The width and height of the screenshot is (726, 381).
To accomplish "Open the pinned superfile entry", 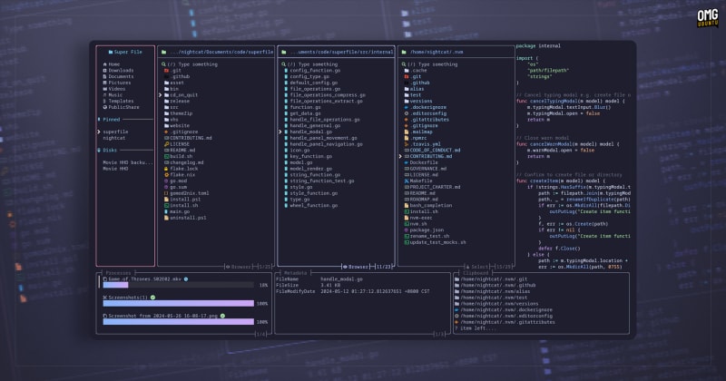I will tap(114, 131).
